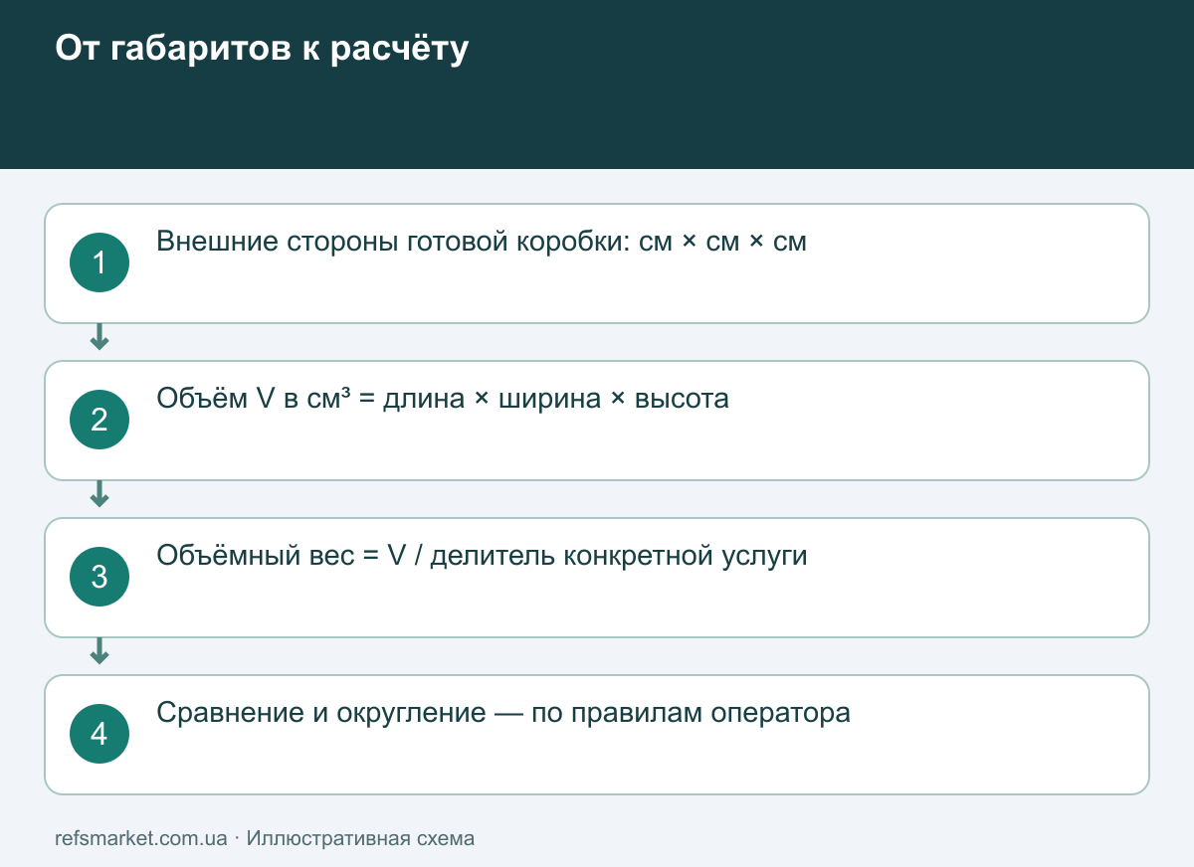1194x867 pixels.
Task: Click the footer text 'refsmarket.com.ua'
Action: tap(141, 838)
